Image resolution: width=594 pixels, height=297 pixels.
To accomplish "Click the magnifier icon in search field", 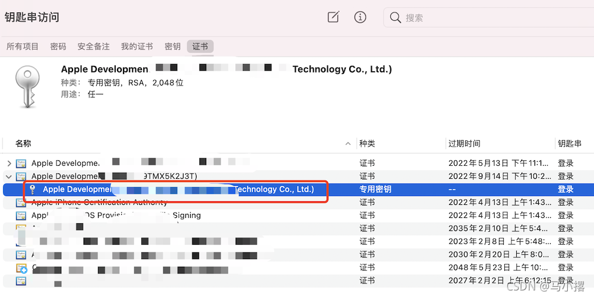I will [395, 17].
